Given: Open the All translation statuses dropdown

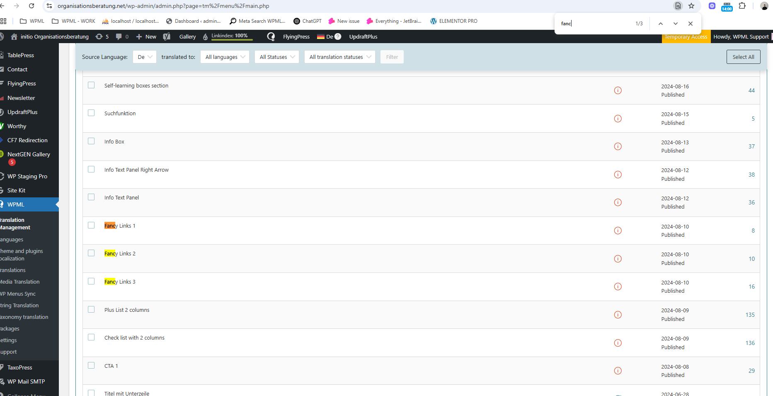Looking at the screenshot, I should point(339,57).
